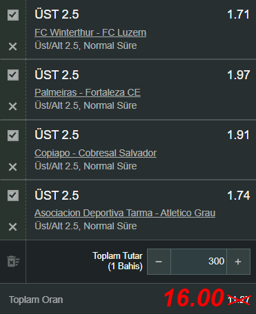Uncheck the Asociacion Deportiva Tarma selection
The width and height of the screenshot is (256, 314).
point(13,196)
